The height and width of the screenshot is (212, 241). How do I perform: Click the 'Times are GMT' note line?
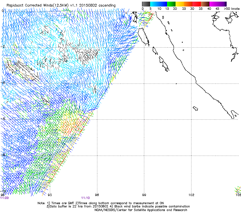click(101, 203)
